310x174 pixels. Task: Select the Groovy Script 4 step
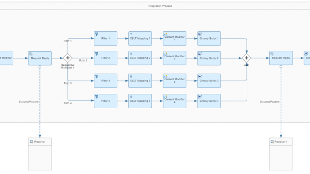(209, 101)
